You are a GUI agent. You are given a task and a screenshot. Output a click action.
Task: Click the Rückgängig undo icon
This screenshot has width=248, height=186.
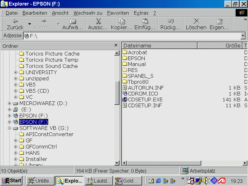point(170,21)
